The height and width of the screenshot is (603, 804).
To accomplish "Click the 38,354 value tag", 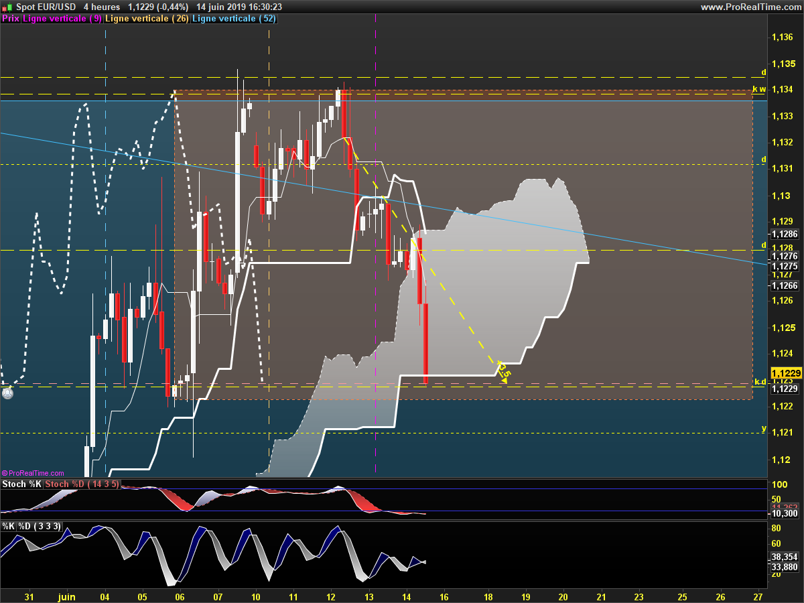I will coord(785,557).
